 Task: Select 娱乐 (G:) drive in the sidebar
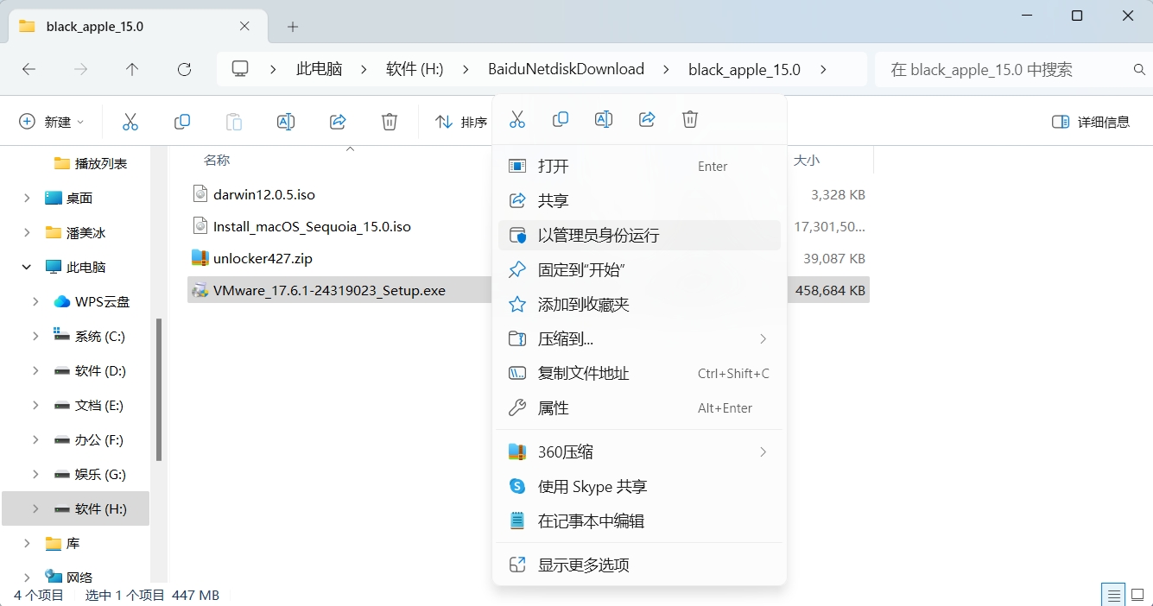click(x=90, y=475)
